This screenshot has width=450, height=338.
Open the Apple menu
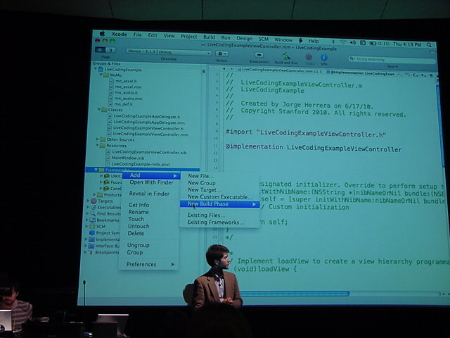102,34
